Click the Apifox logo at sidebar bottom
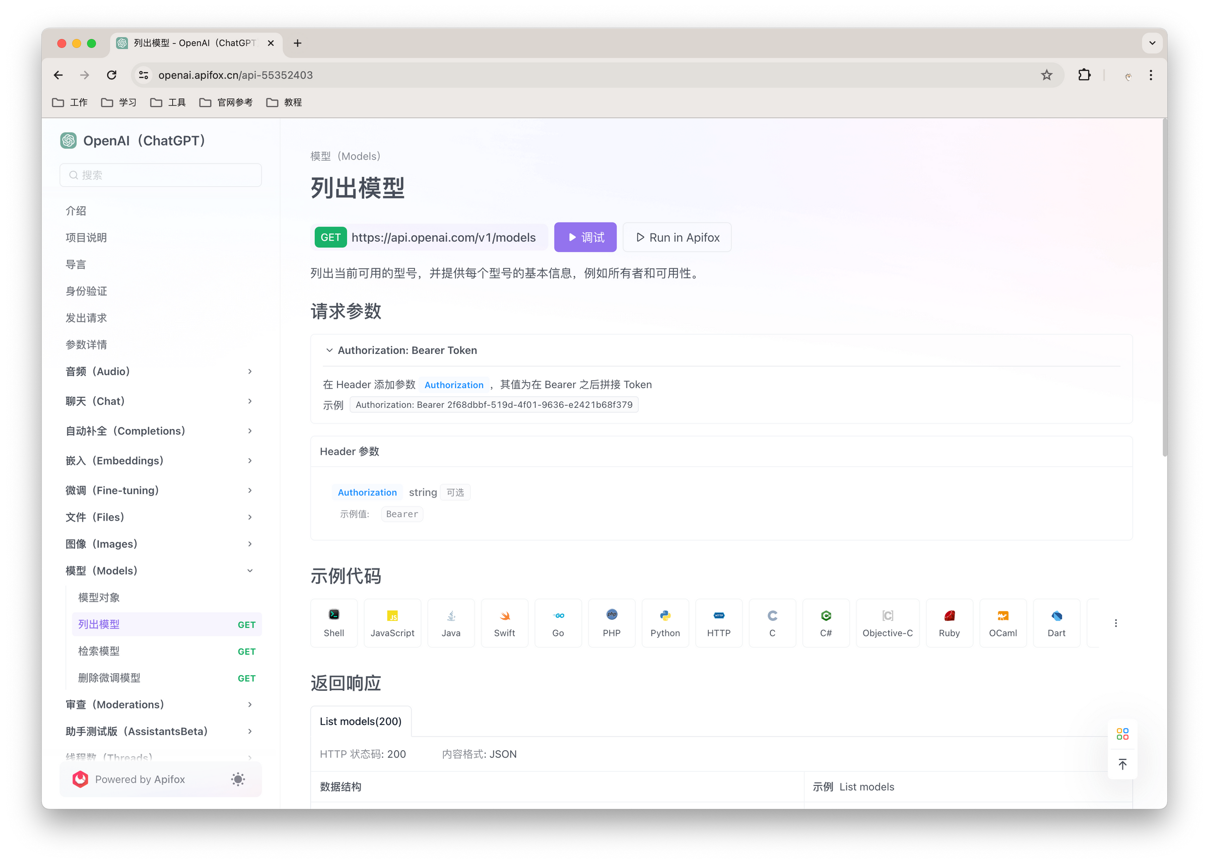 click(x=80, y=779)
